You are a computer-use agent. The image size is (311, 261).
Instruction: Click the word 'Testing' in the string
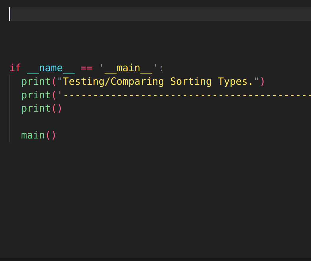point(83,81)
